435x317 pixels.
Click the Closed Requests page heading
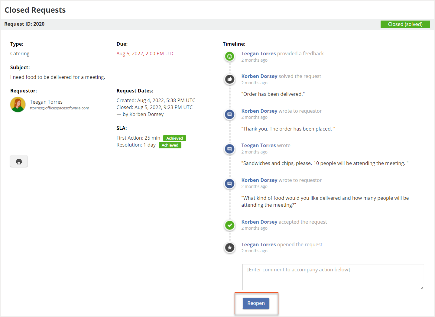point(35,10)
